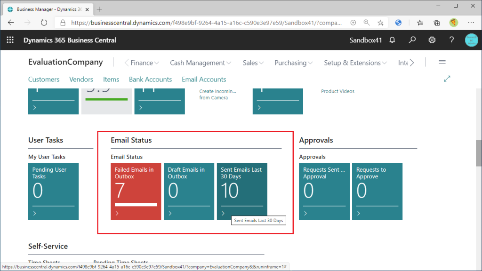Expand the Cash Management menu
The width and height of the screenshot is (482, 271).
tap(201, 63)
